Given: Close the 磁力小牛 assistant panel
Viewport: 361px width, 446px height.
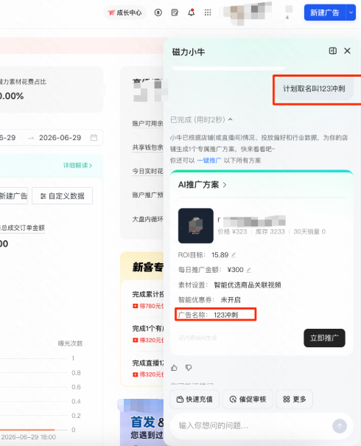Looking at the screenshot, I should (x=347, y=51).
